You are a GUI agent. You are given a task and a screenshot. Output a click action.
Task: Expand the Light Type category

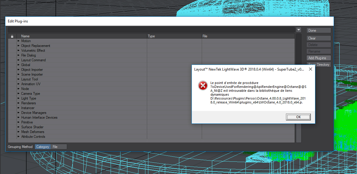click(19, 98)
